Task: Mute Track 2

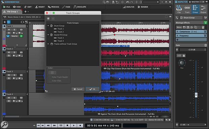Action: [9, 52]
